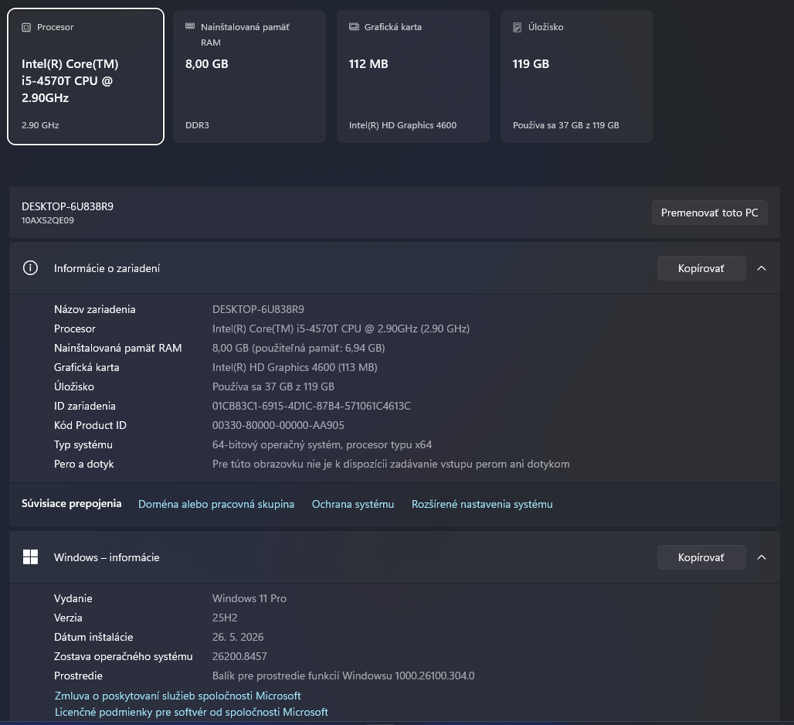Click DDR3 text on RAM card
Image resolution: width=794 pixels, height=725 pixels.
197,125
